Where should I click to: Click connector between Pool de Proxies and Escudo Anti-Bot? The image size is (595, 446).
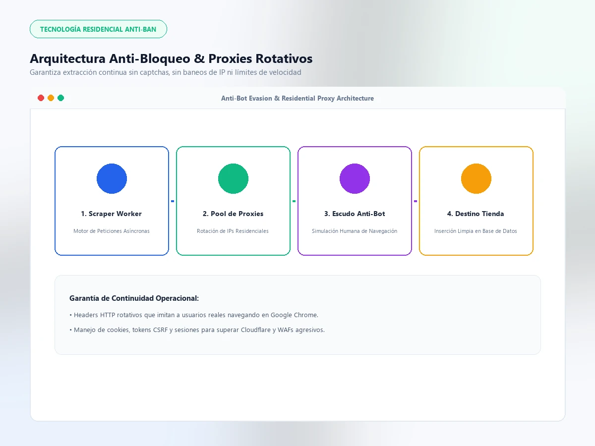point(294,201)
